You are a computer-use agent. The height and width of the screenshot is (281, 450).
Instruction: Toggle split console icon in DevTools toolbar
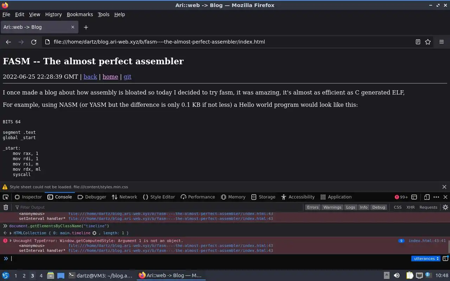point(414,197)
